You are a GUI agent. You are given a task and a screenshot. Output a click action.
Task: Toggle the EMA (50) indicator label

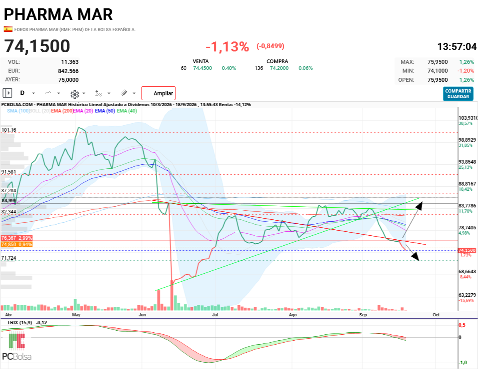(x=105, y=111)
